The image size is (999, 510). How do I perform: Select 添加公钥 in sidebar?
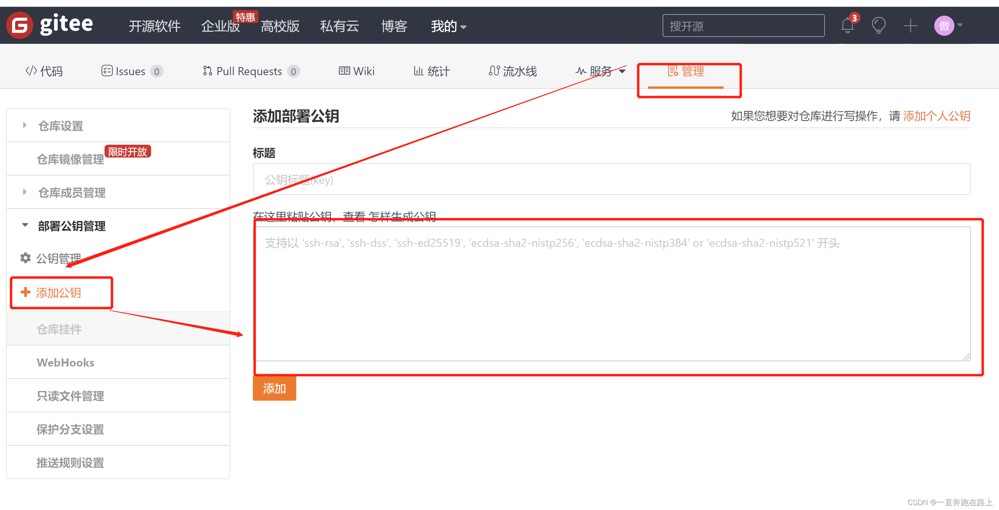click(x=58, y=293)
